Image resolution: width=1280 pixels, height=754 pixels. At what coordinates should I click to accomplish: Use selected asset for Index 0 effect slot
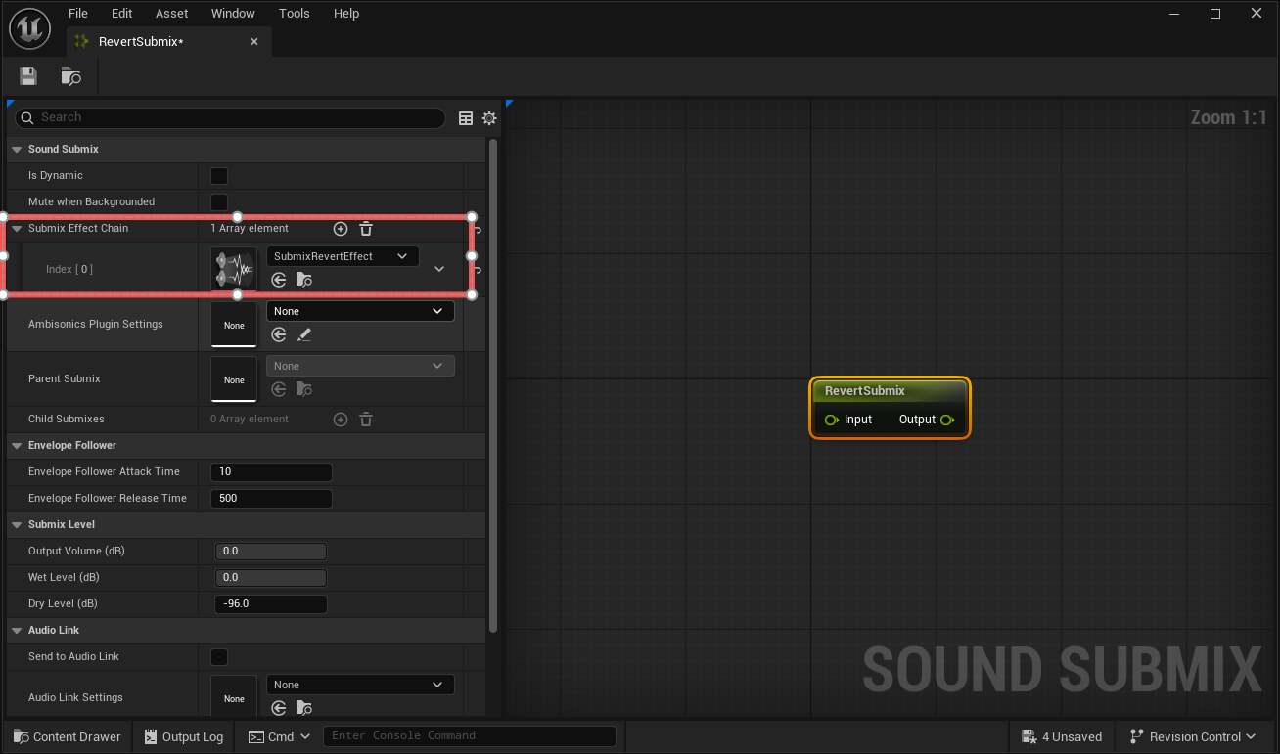click(279, 279)
